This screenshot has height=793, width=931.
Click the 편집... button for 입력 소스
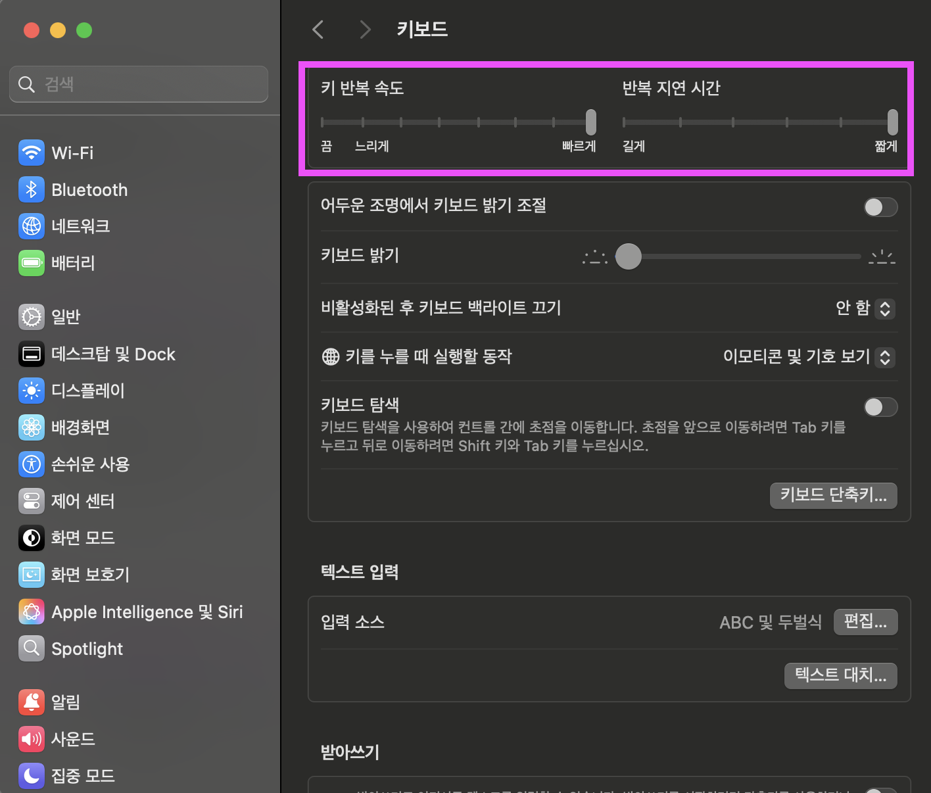[x=866, y=622]
